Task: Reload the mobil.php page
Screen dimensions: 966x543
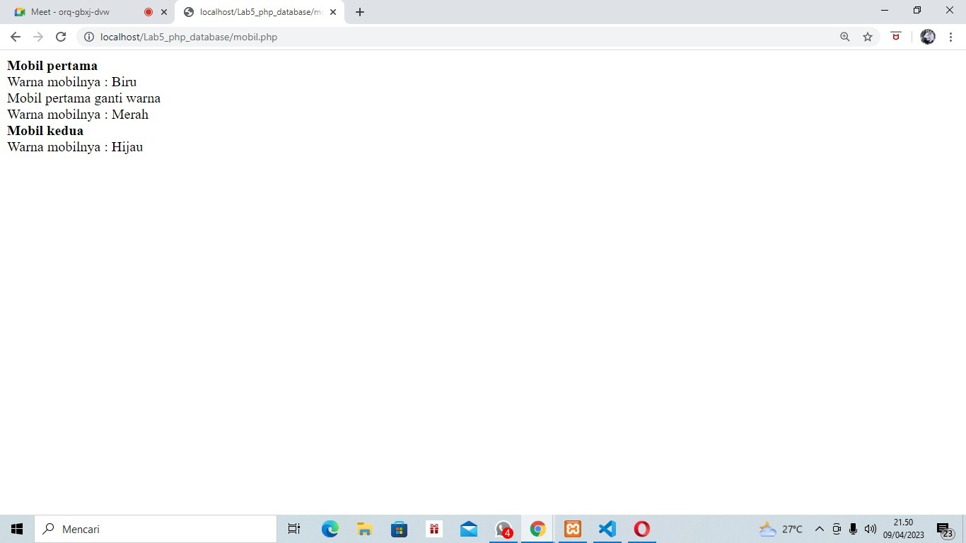Action: [x=61, y=37]
